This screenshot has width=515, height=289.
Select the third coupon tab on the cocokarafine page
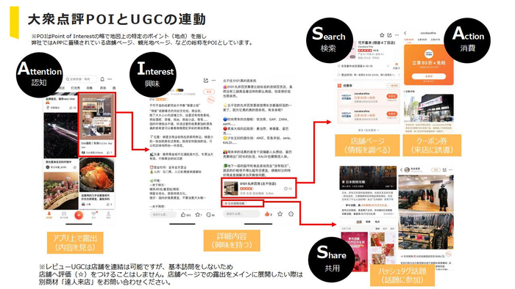pos(436,40)
